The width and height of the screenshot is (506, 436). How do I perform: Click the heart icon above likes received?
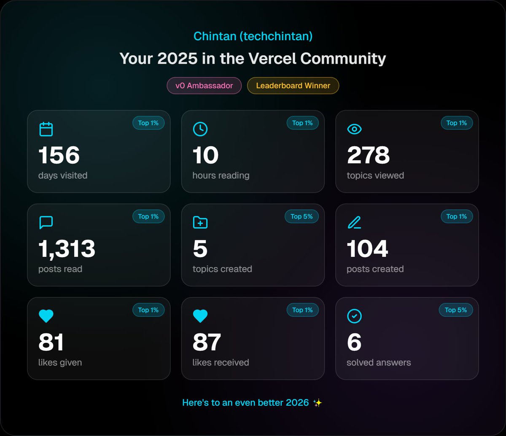click(x=200, y=316)
